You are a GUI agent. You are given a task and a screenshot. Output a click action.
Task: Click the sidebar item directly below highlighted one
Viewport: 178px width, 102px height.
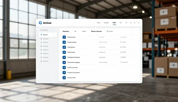[44, 39]
